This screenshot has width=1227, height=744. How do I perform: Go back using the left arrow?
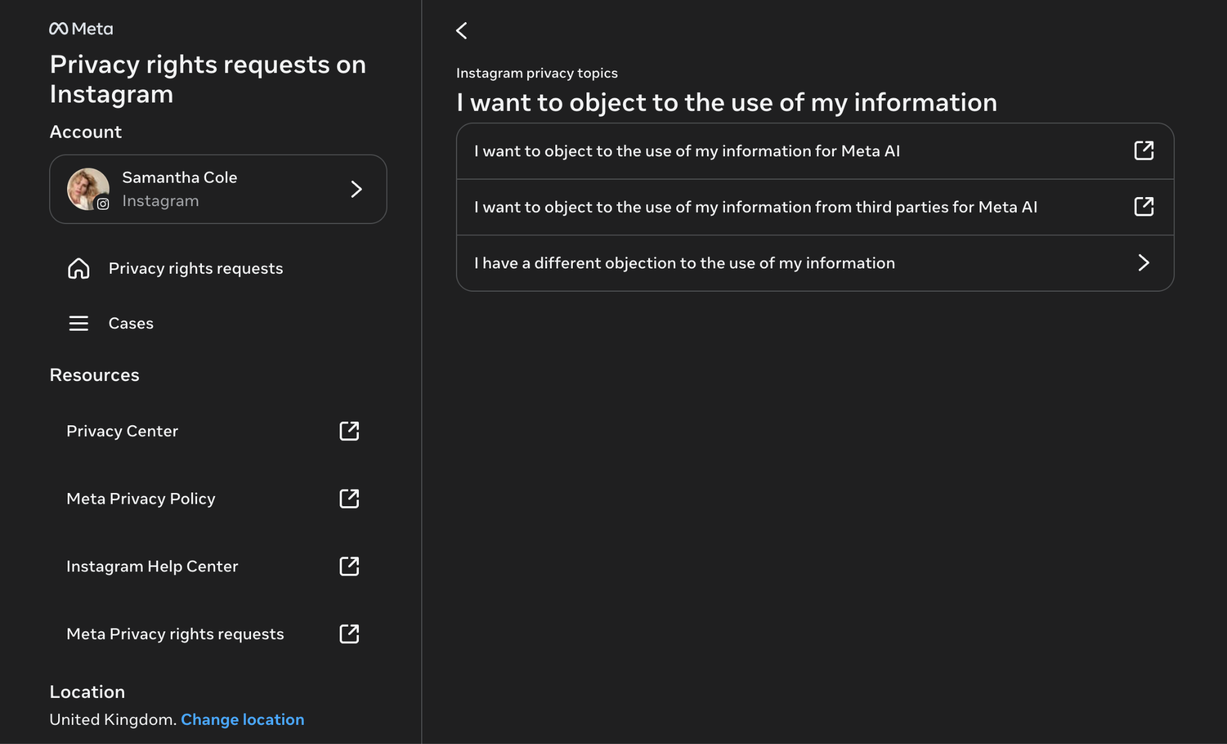point(461,31)
